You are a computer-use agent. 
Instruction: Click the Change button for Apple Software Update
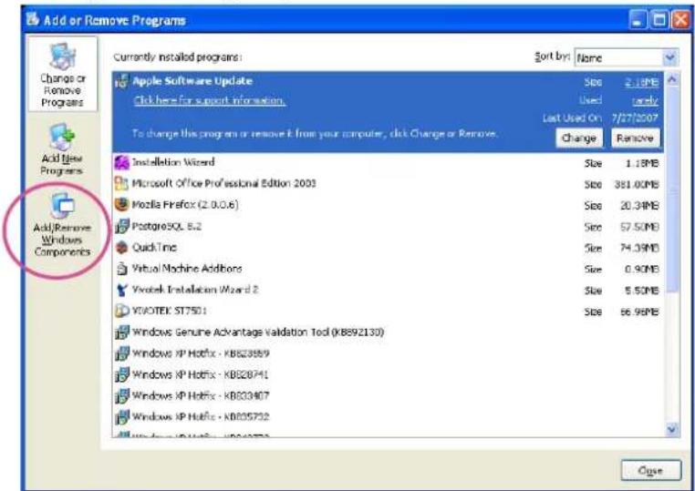tap(578, 138)
